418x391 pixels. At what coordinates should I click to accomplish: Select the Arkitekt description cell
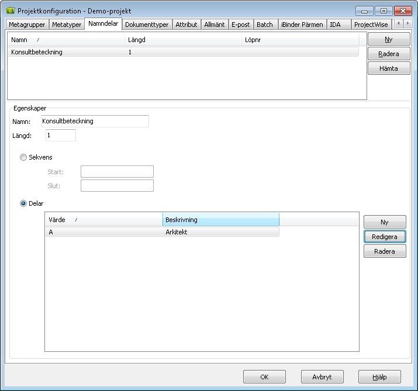176,232
